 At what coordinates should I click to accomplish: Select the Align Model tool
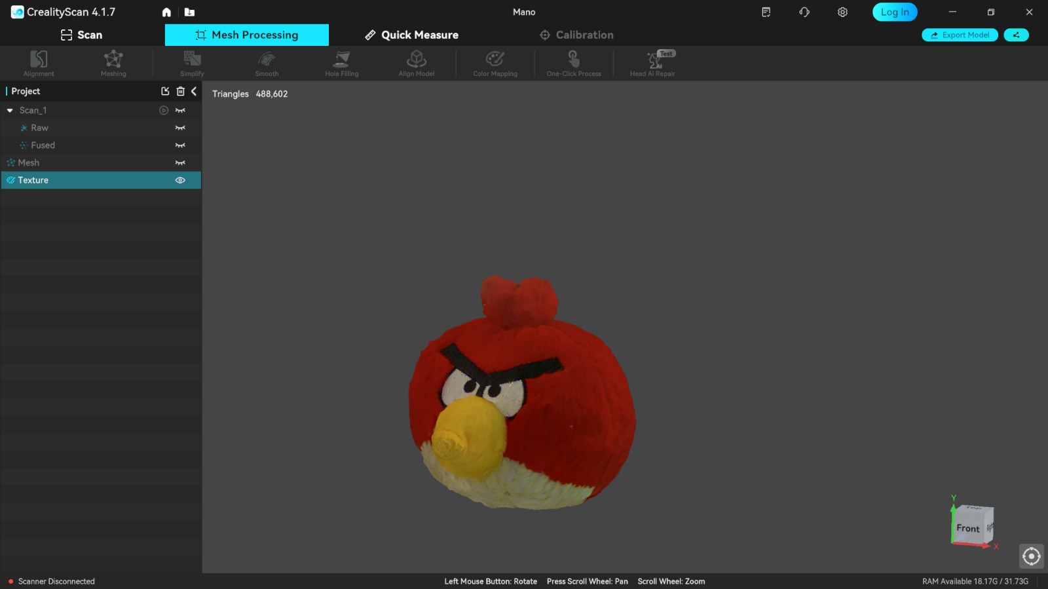coord(417,64)
